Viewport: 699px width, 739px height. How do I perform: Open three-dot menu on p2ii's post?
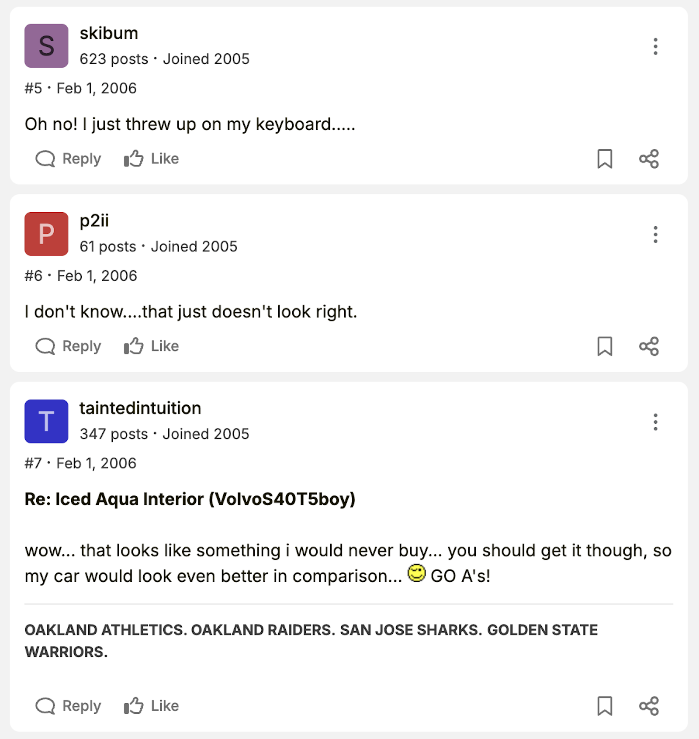pyautogui.click(x=655, y=235)
